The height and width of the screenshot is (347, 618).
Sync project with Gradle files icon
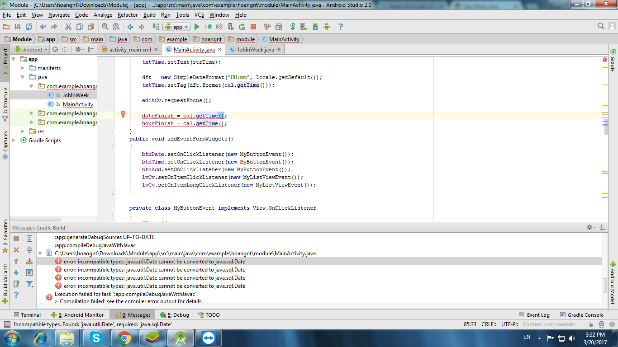coord(293,27)
